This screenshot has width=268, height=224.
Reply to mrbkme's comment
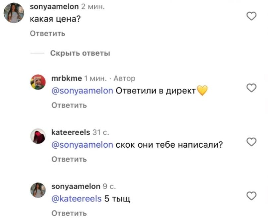click(69, 105)
